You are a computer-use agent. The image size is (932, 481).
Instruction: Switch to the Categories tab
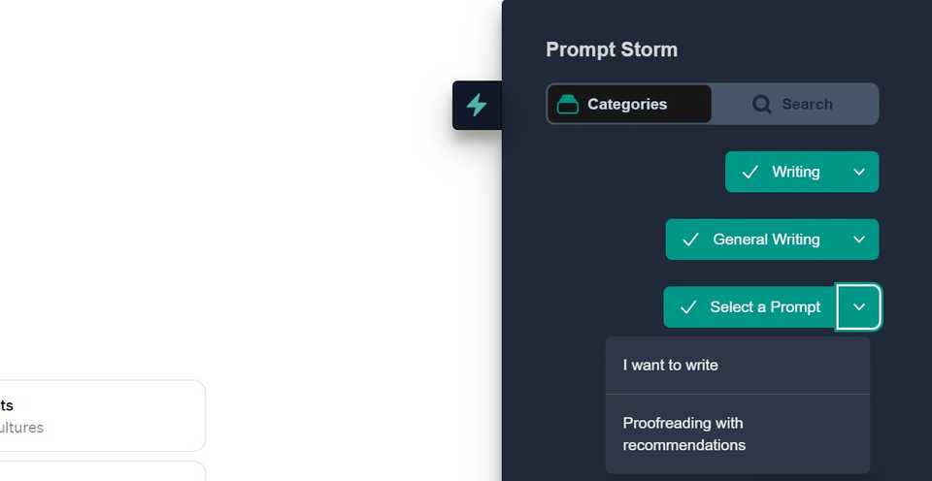click(629, 104)
